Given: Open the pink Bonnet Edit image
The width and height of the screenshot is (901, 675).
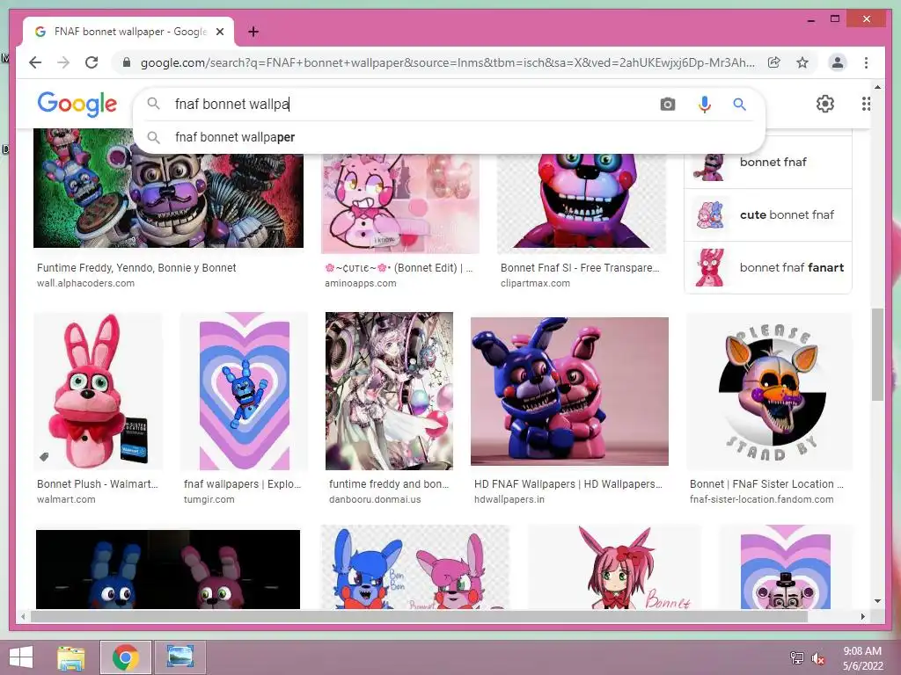Looking at the screenshot, I should tap(400, 202).
